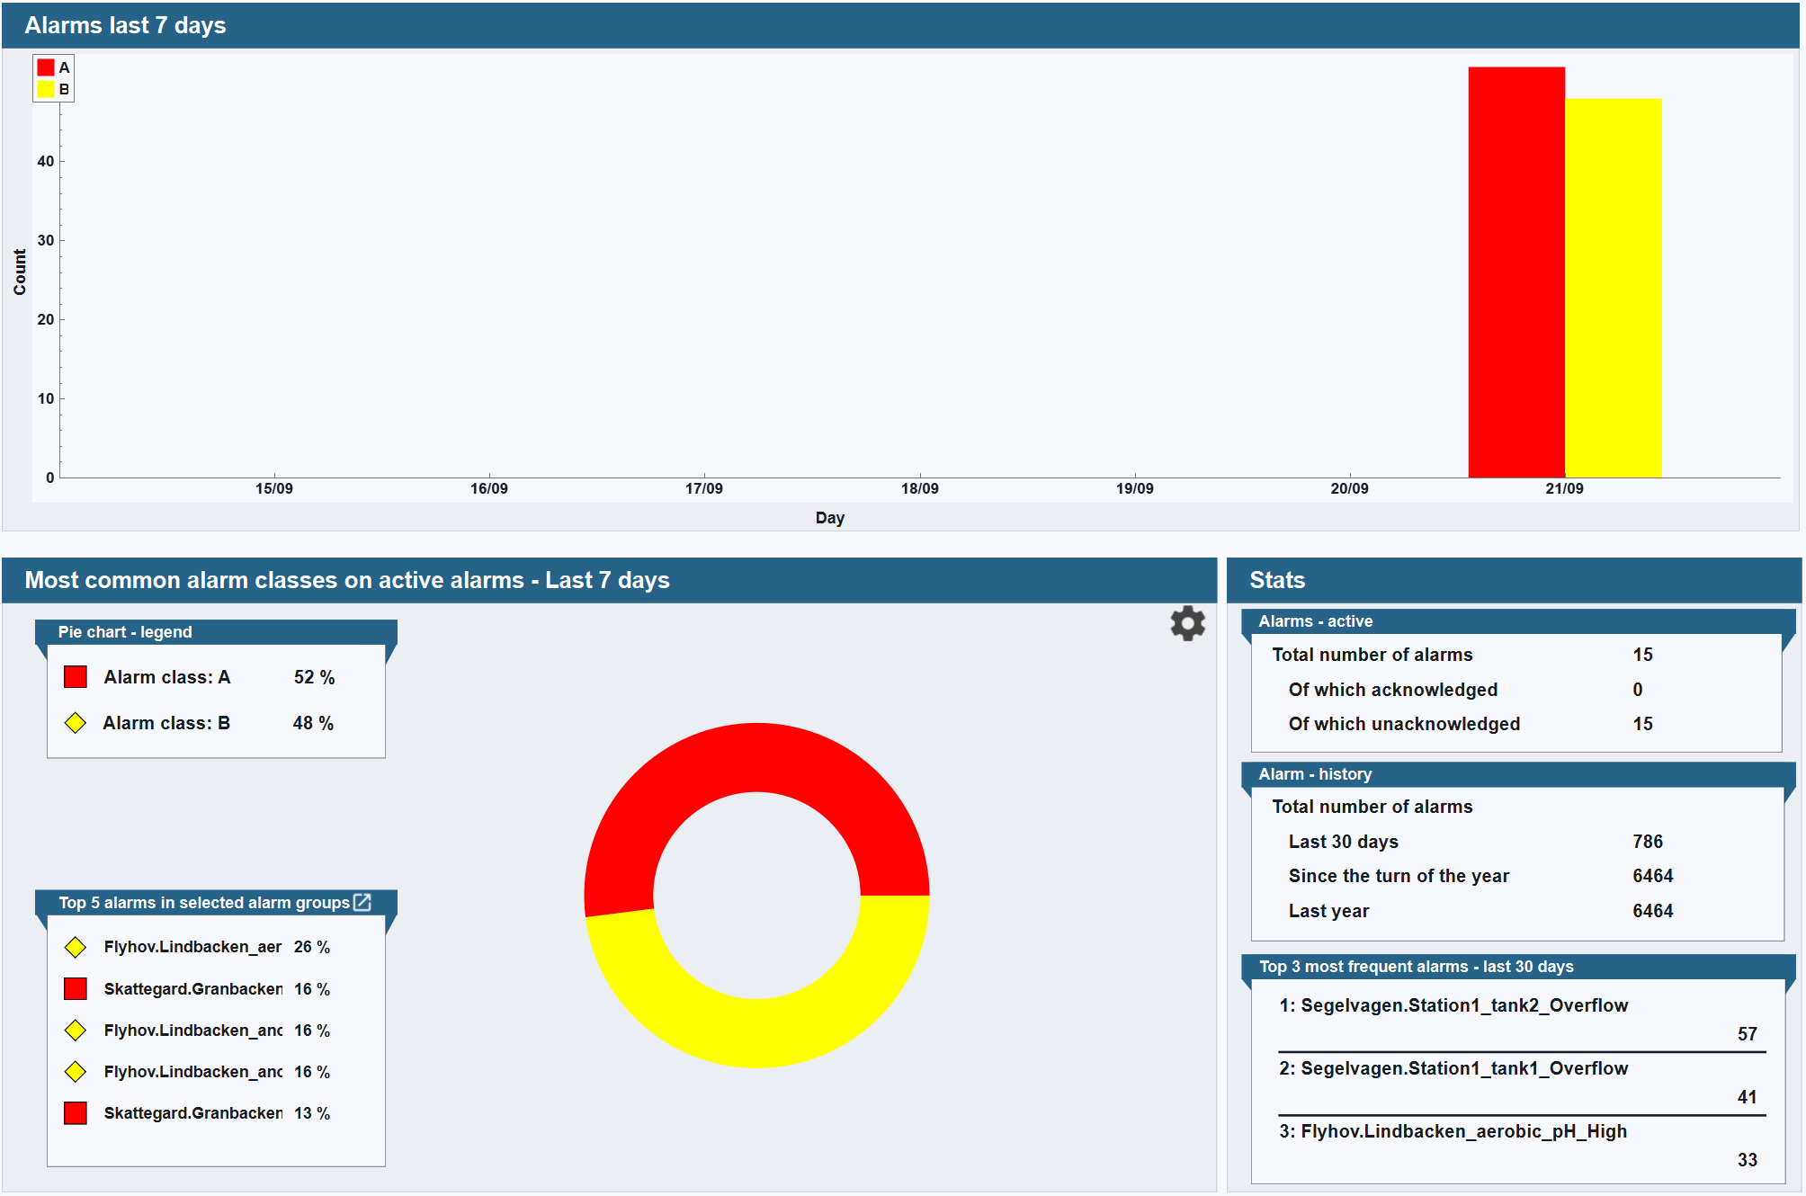Click 'Alarm class: B' legend label
This screenshot has height=1196, width=1806.
[166, 723]
